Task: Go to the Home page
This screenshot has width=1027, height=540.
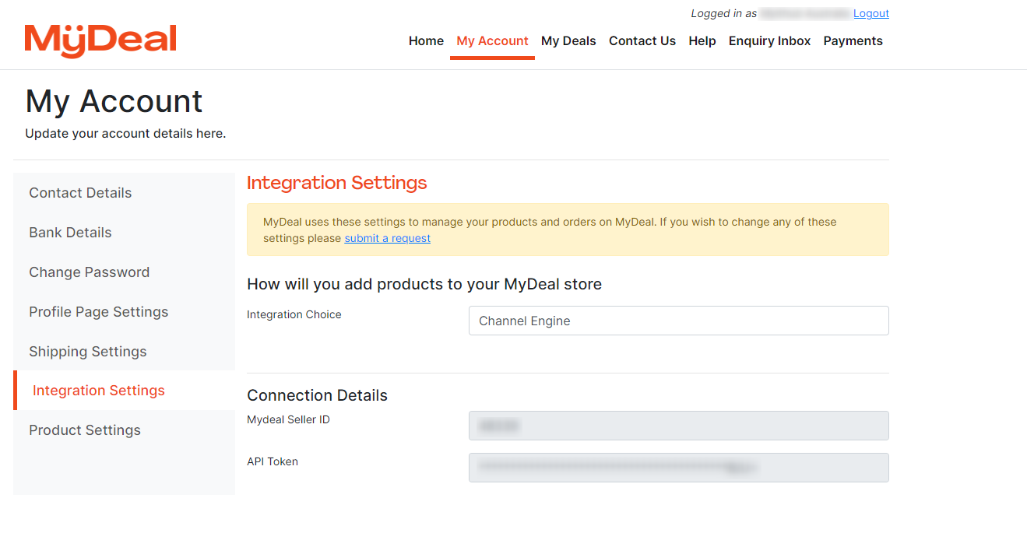Action: [426, 41]
